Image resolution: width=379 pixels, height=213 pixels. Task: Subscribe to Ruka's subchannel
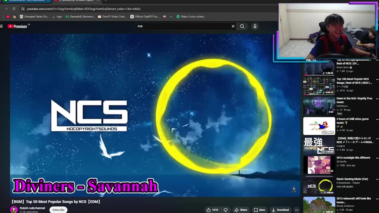coord(58,210)
